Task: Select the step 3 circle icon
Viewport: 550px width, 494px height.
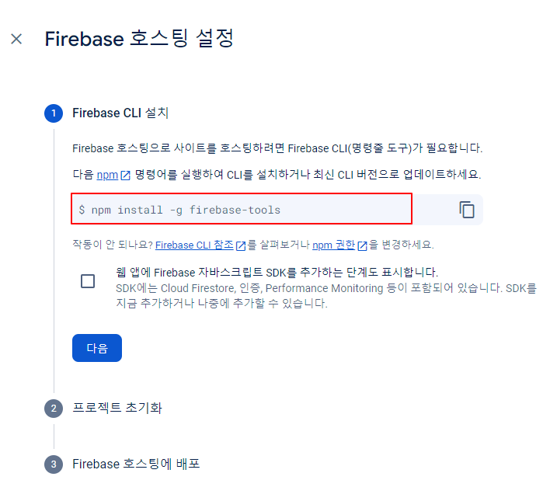Action: (x=54, y=464)
